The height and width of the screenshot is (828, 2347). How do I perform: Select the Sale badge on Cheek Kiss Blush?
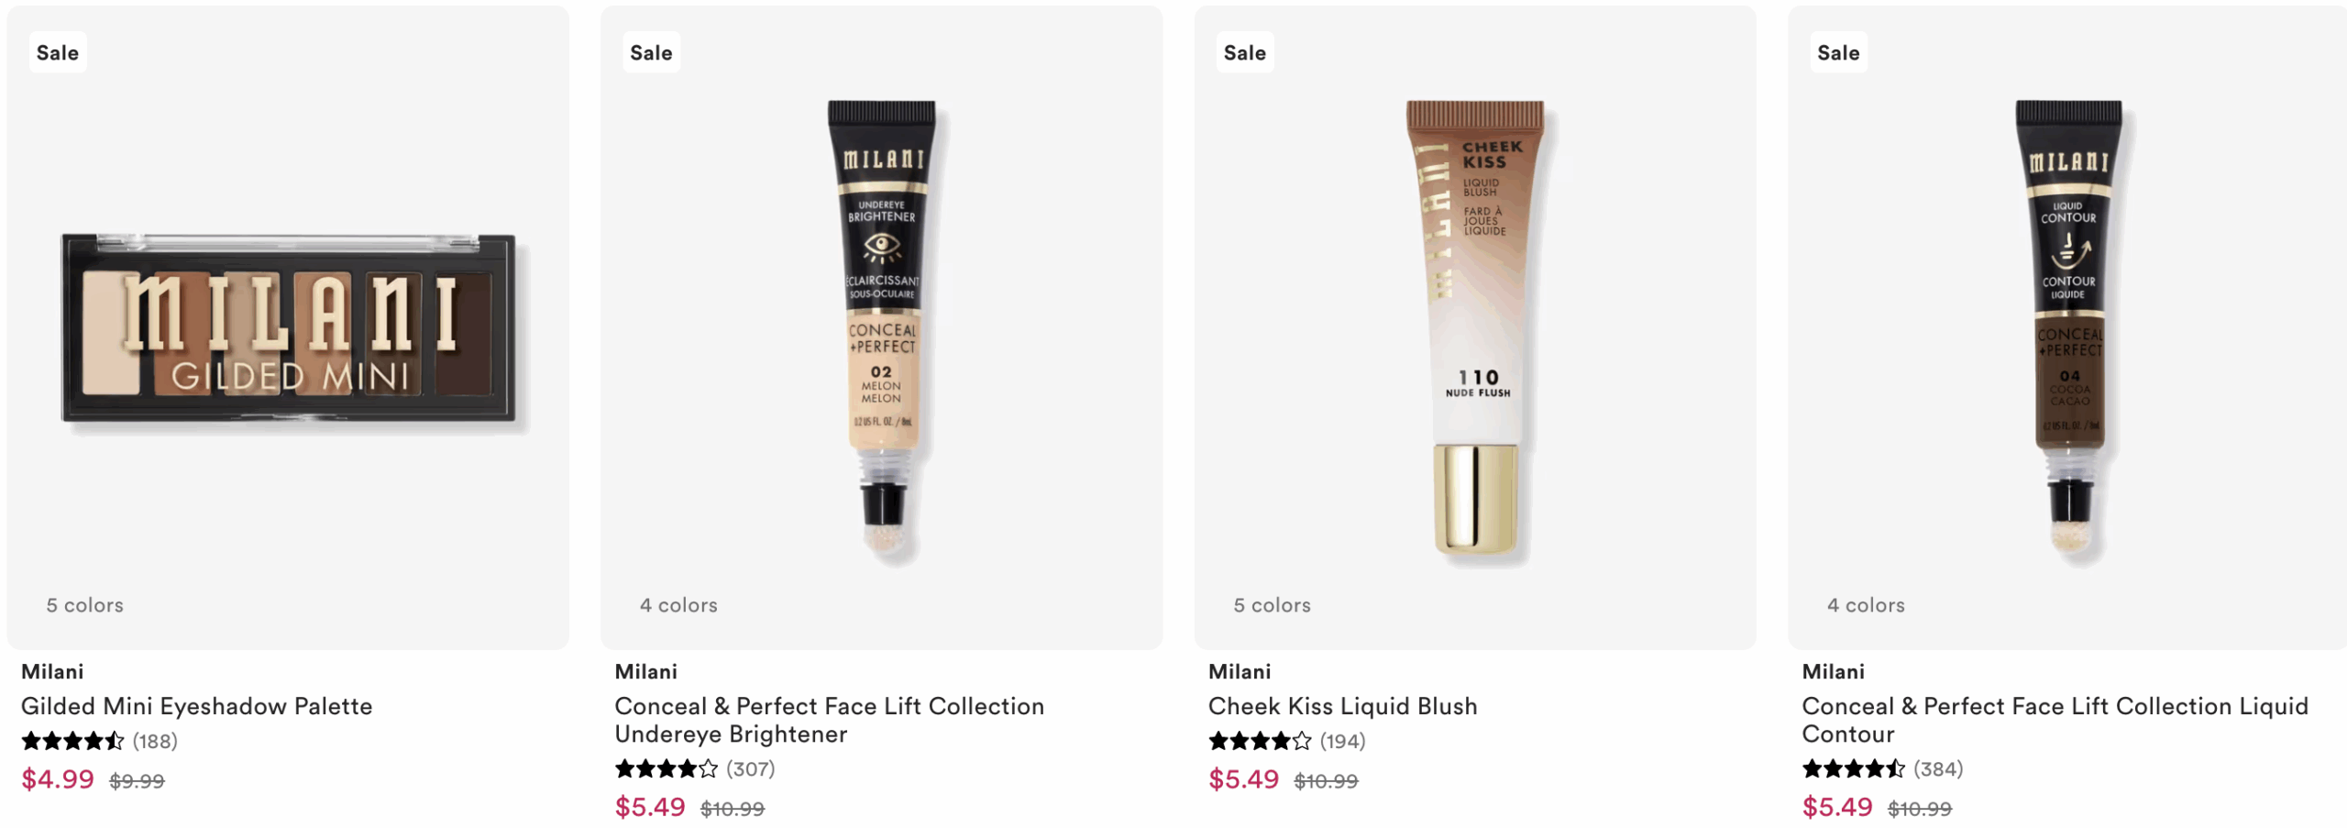(1245, 53)
